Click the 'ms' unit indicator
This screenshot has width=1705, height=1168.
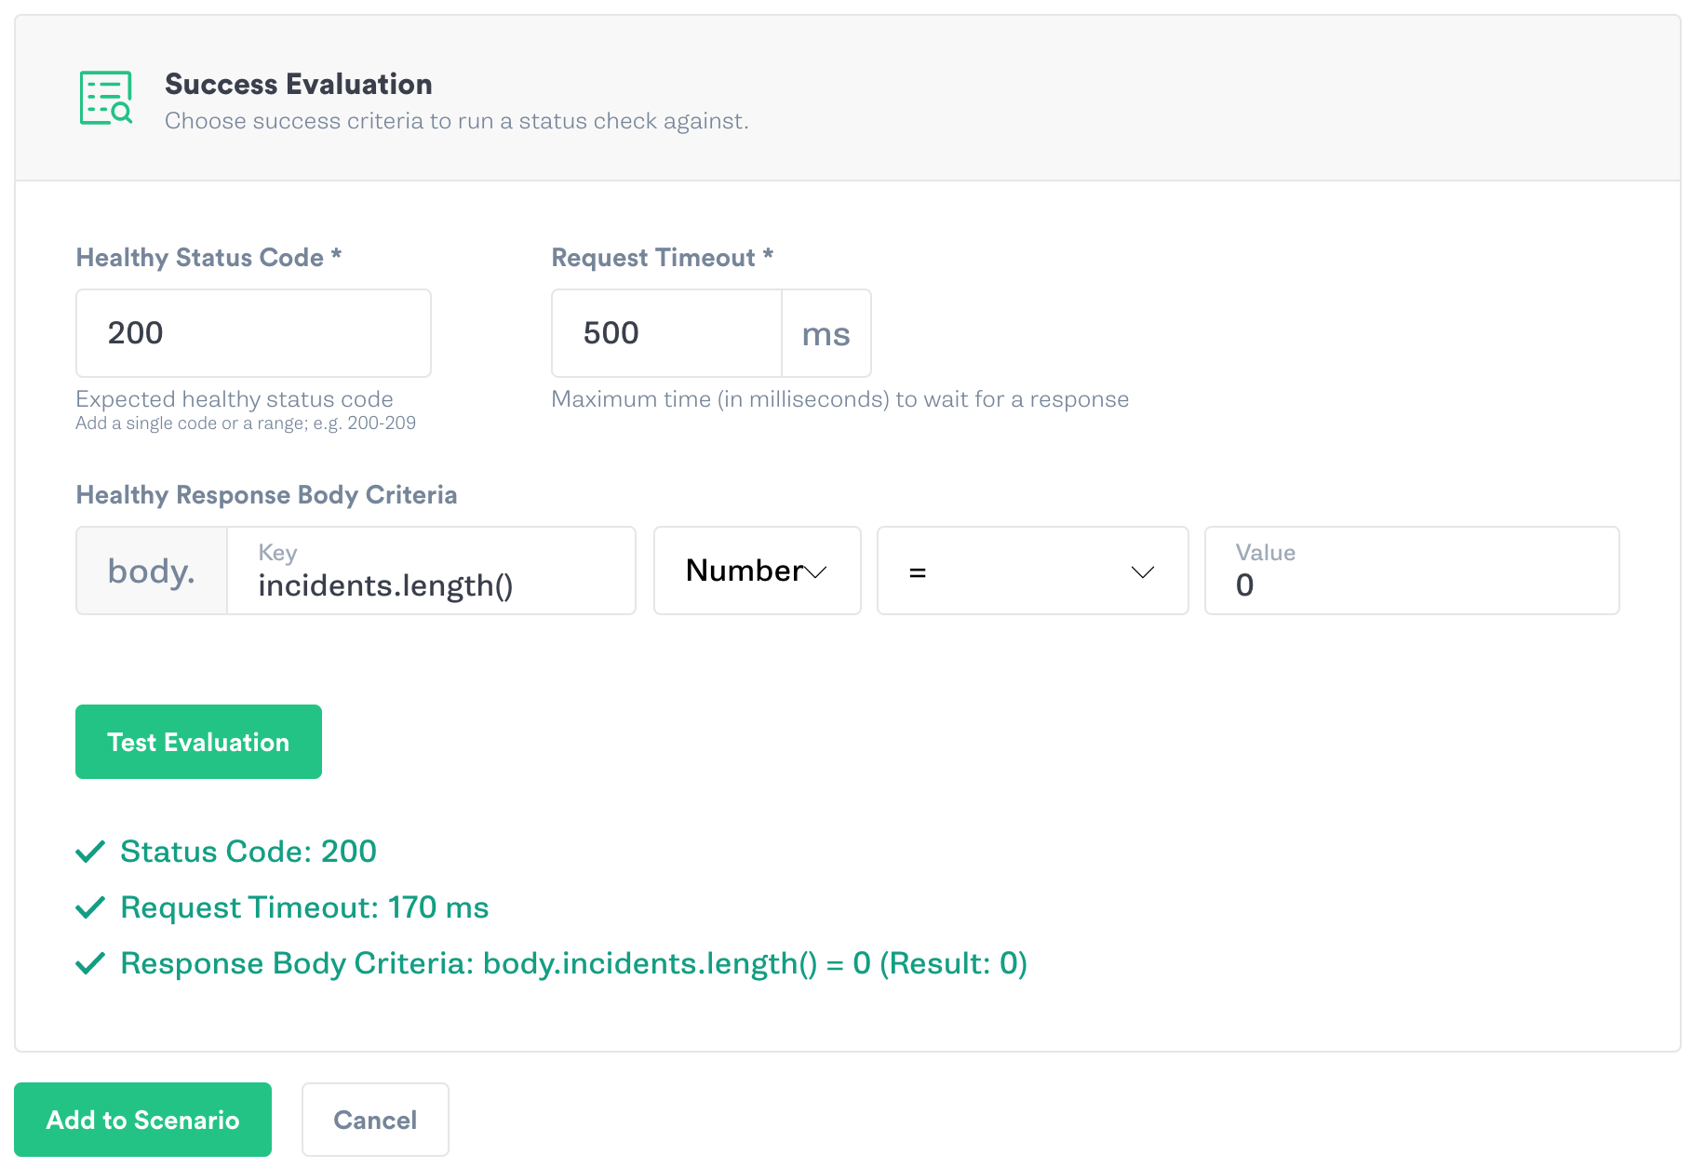pyautogui.click(x=826, y=333)
